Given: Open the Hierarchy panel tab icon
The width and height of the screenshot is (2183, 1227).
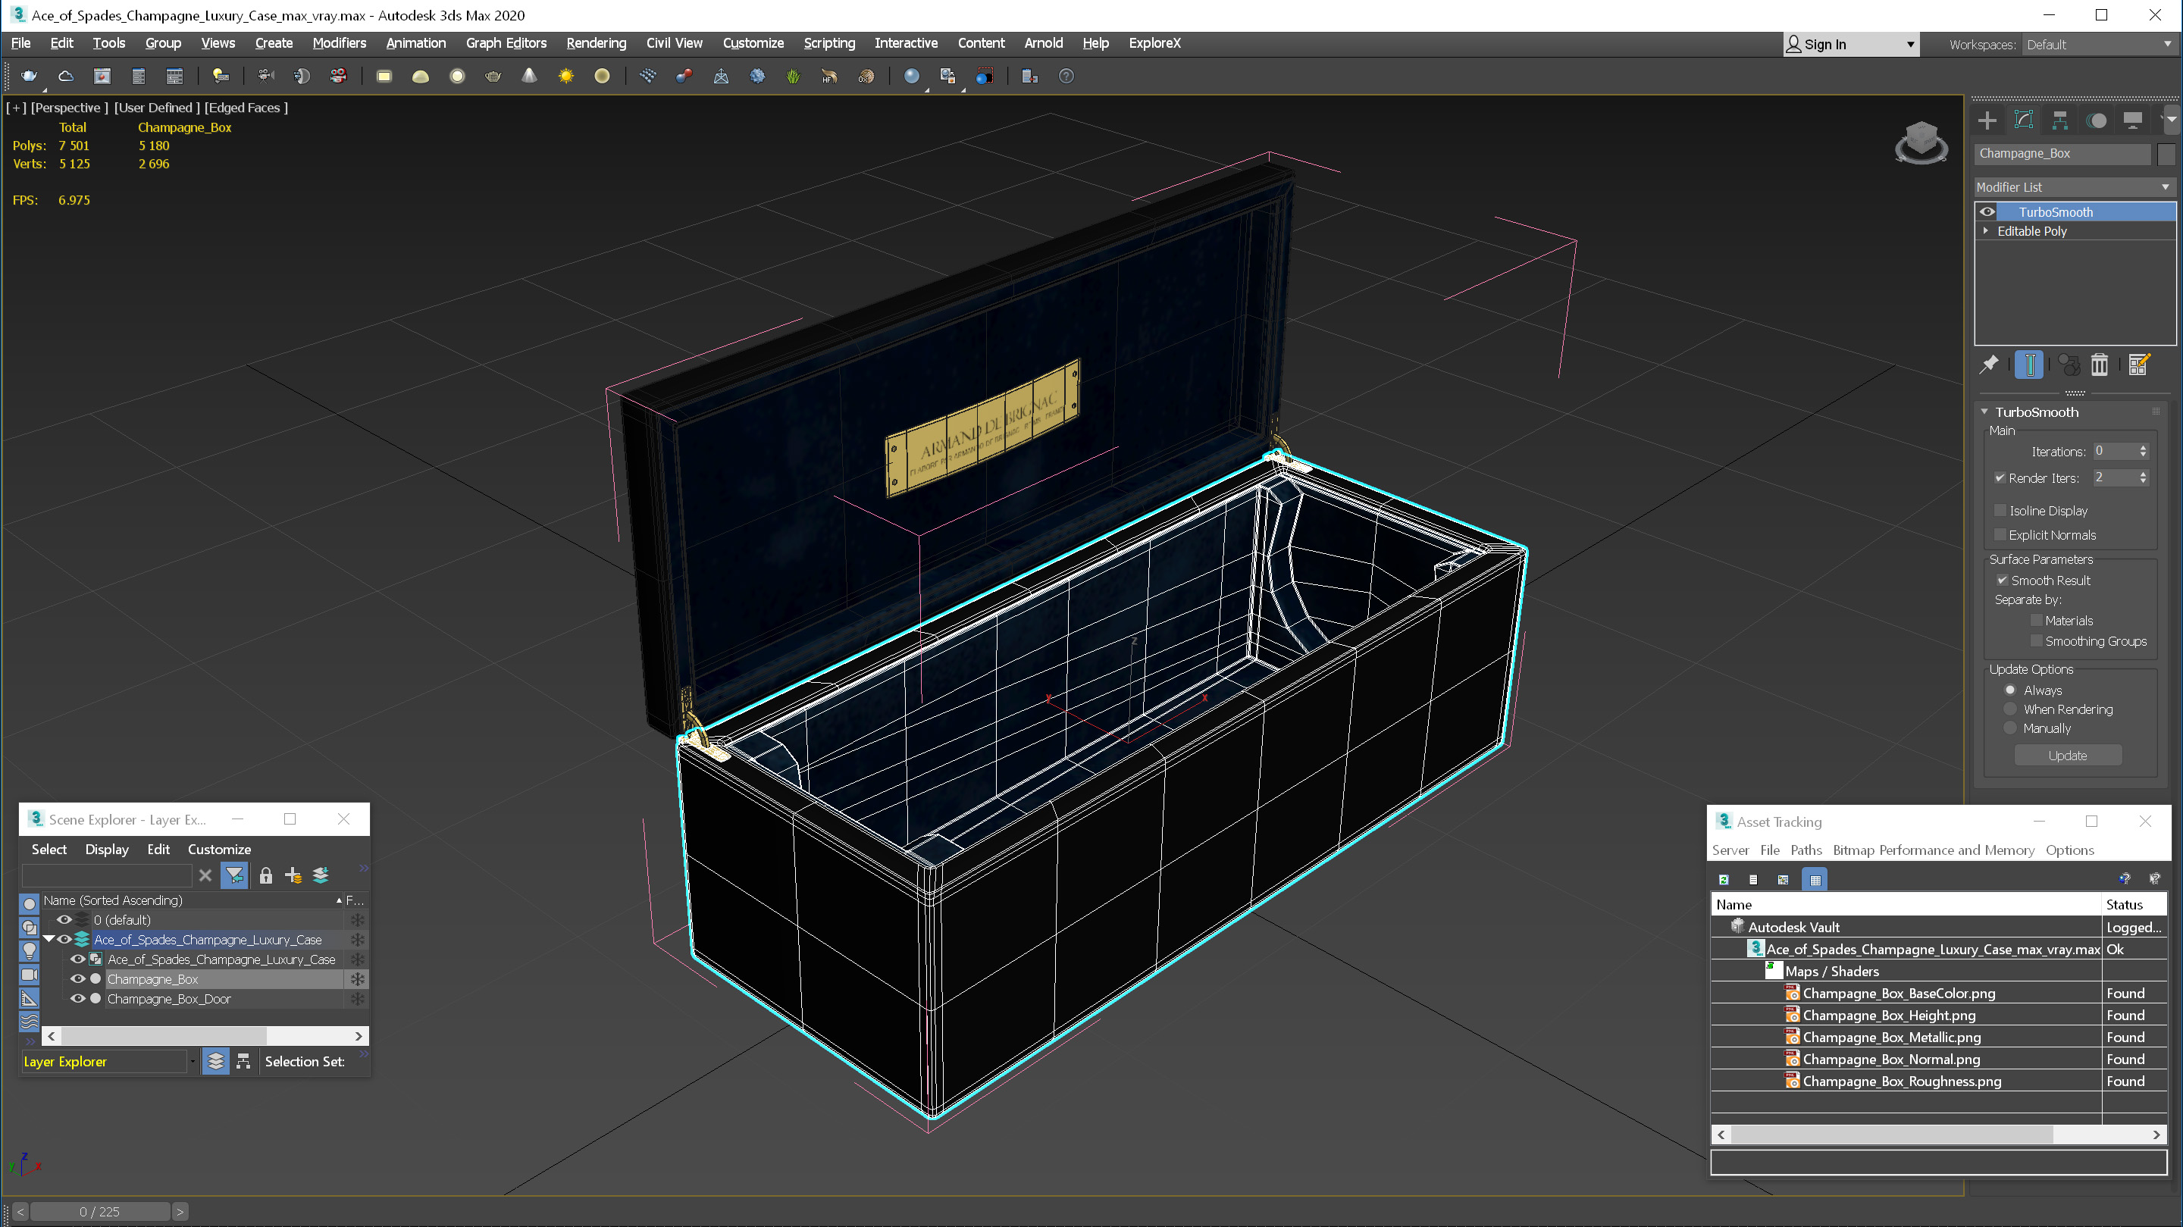Looking at the screenshot, I should 2060,121.
